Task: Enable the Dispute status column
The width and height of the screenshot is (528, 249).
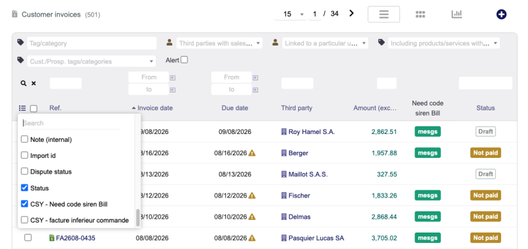Action: [x=24, y=172]
